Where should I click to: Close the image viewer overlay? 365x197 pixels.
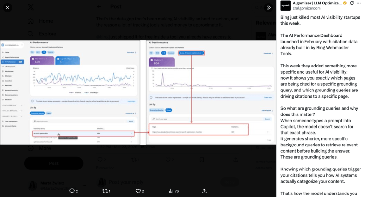[7, 8]
